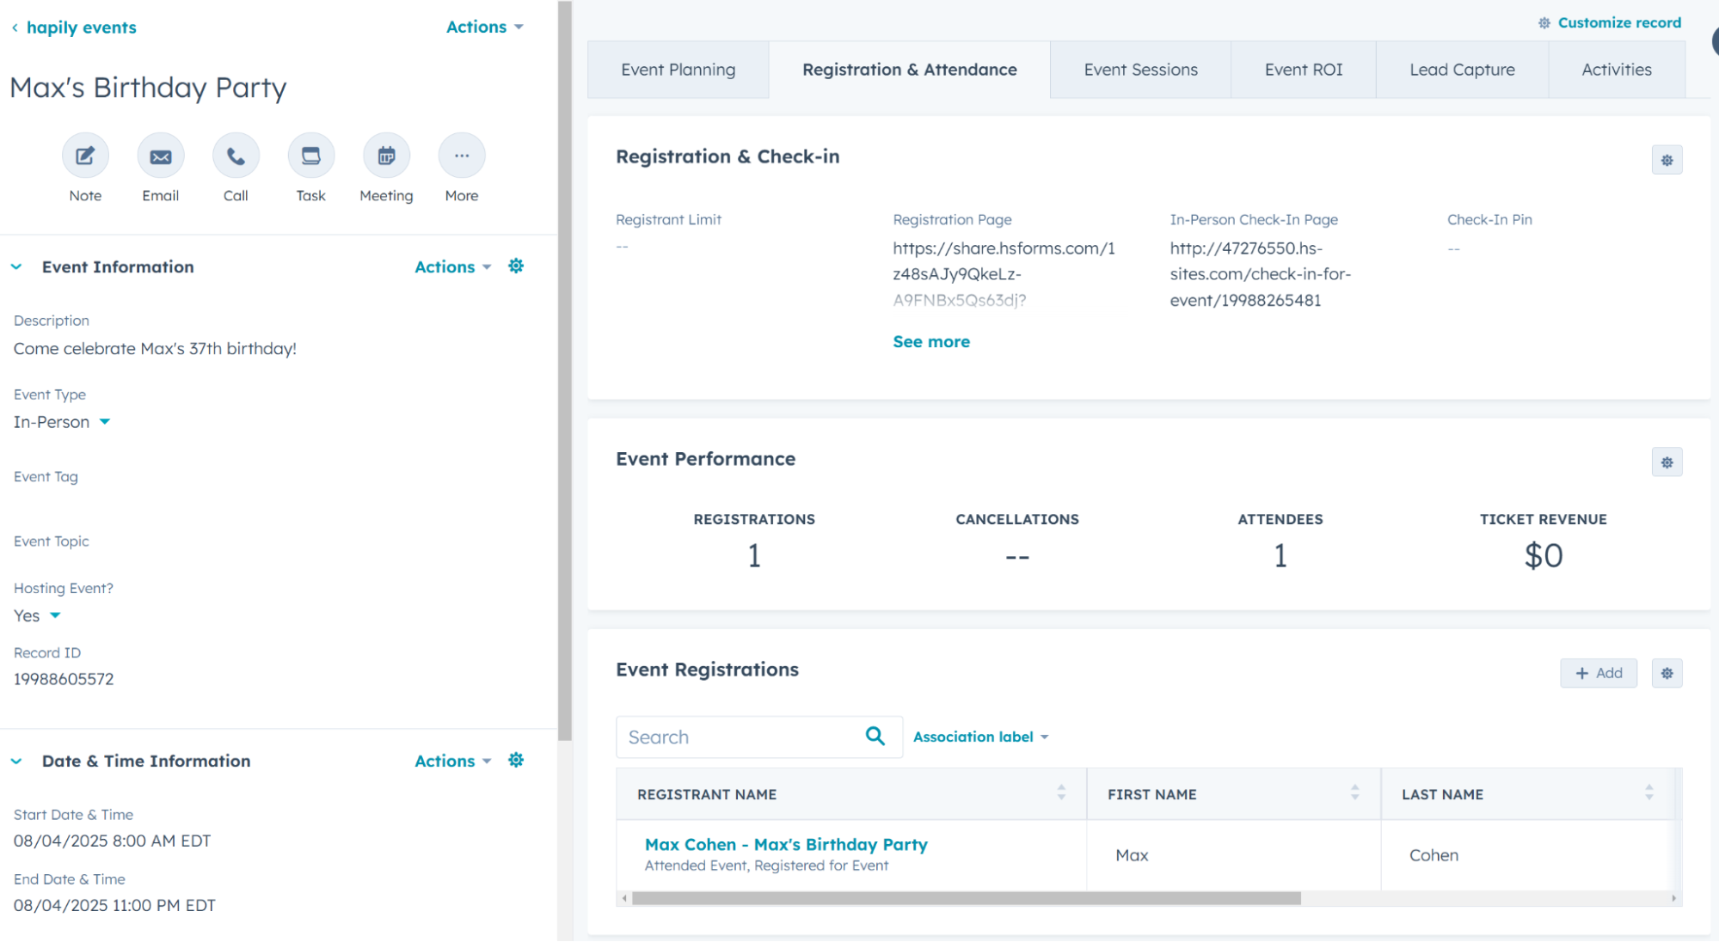Click the Note icon

point(85,156)
